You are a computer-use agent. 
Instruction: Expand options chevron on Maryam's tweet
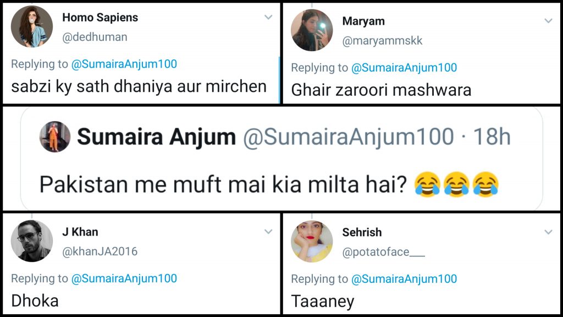point(548,21)
